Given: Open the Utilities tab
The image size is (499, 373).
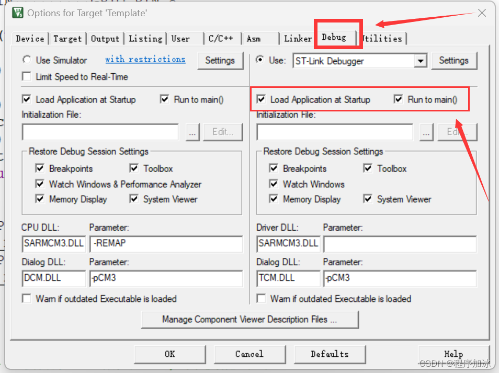Looking at the screenshot, I should 382,39.
